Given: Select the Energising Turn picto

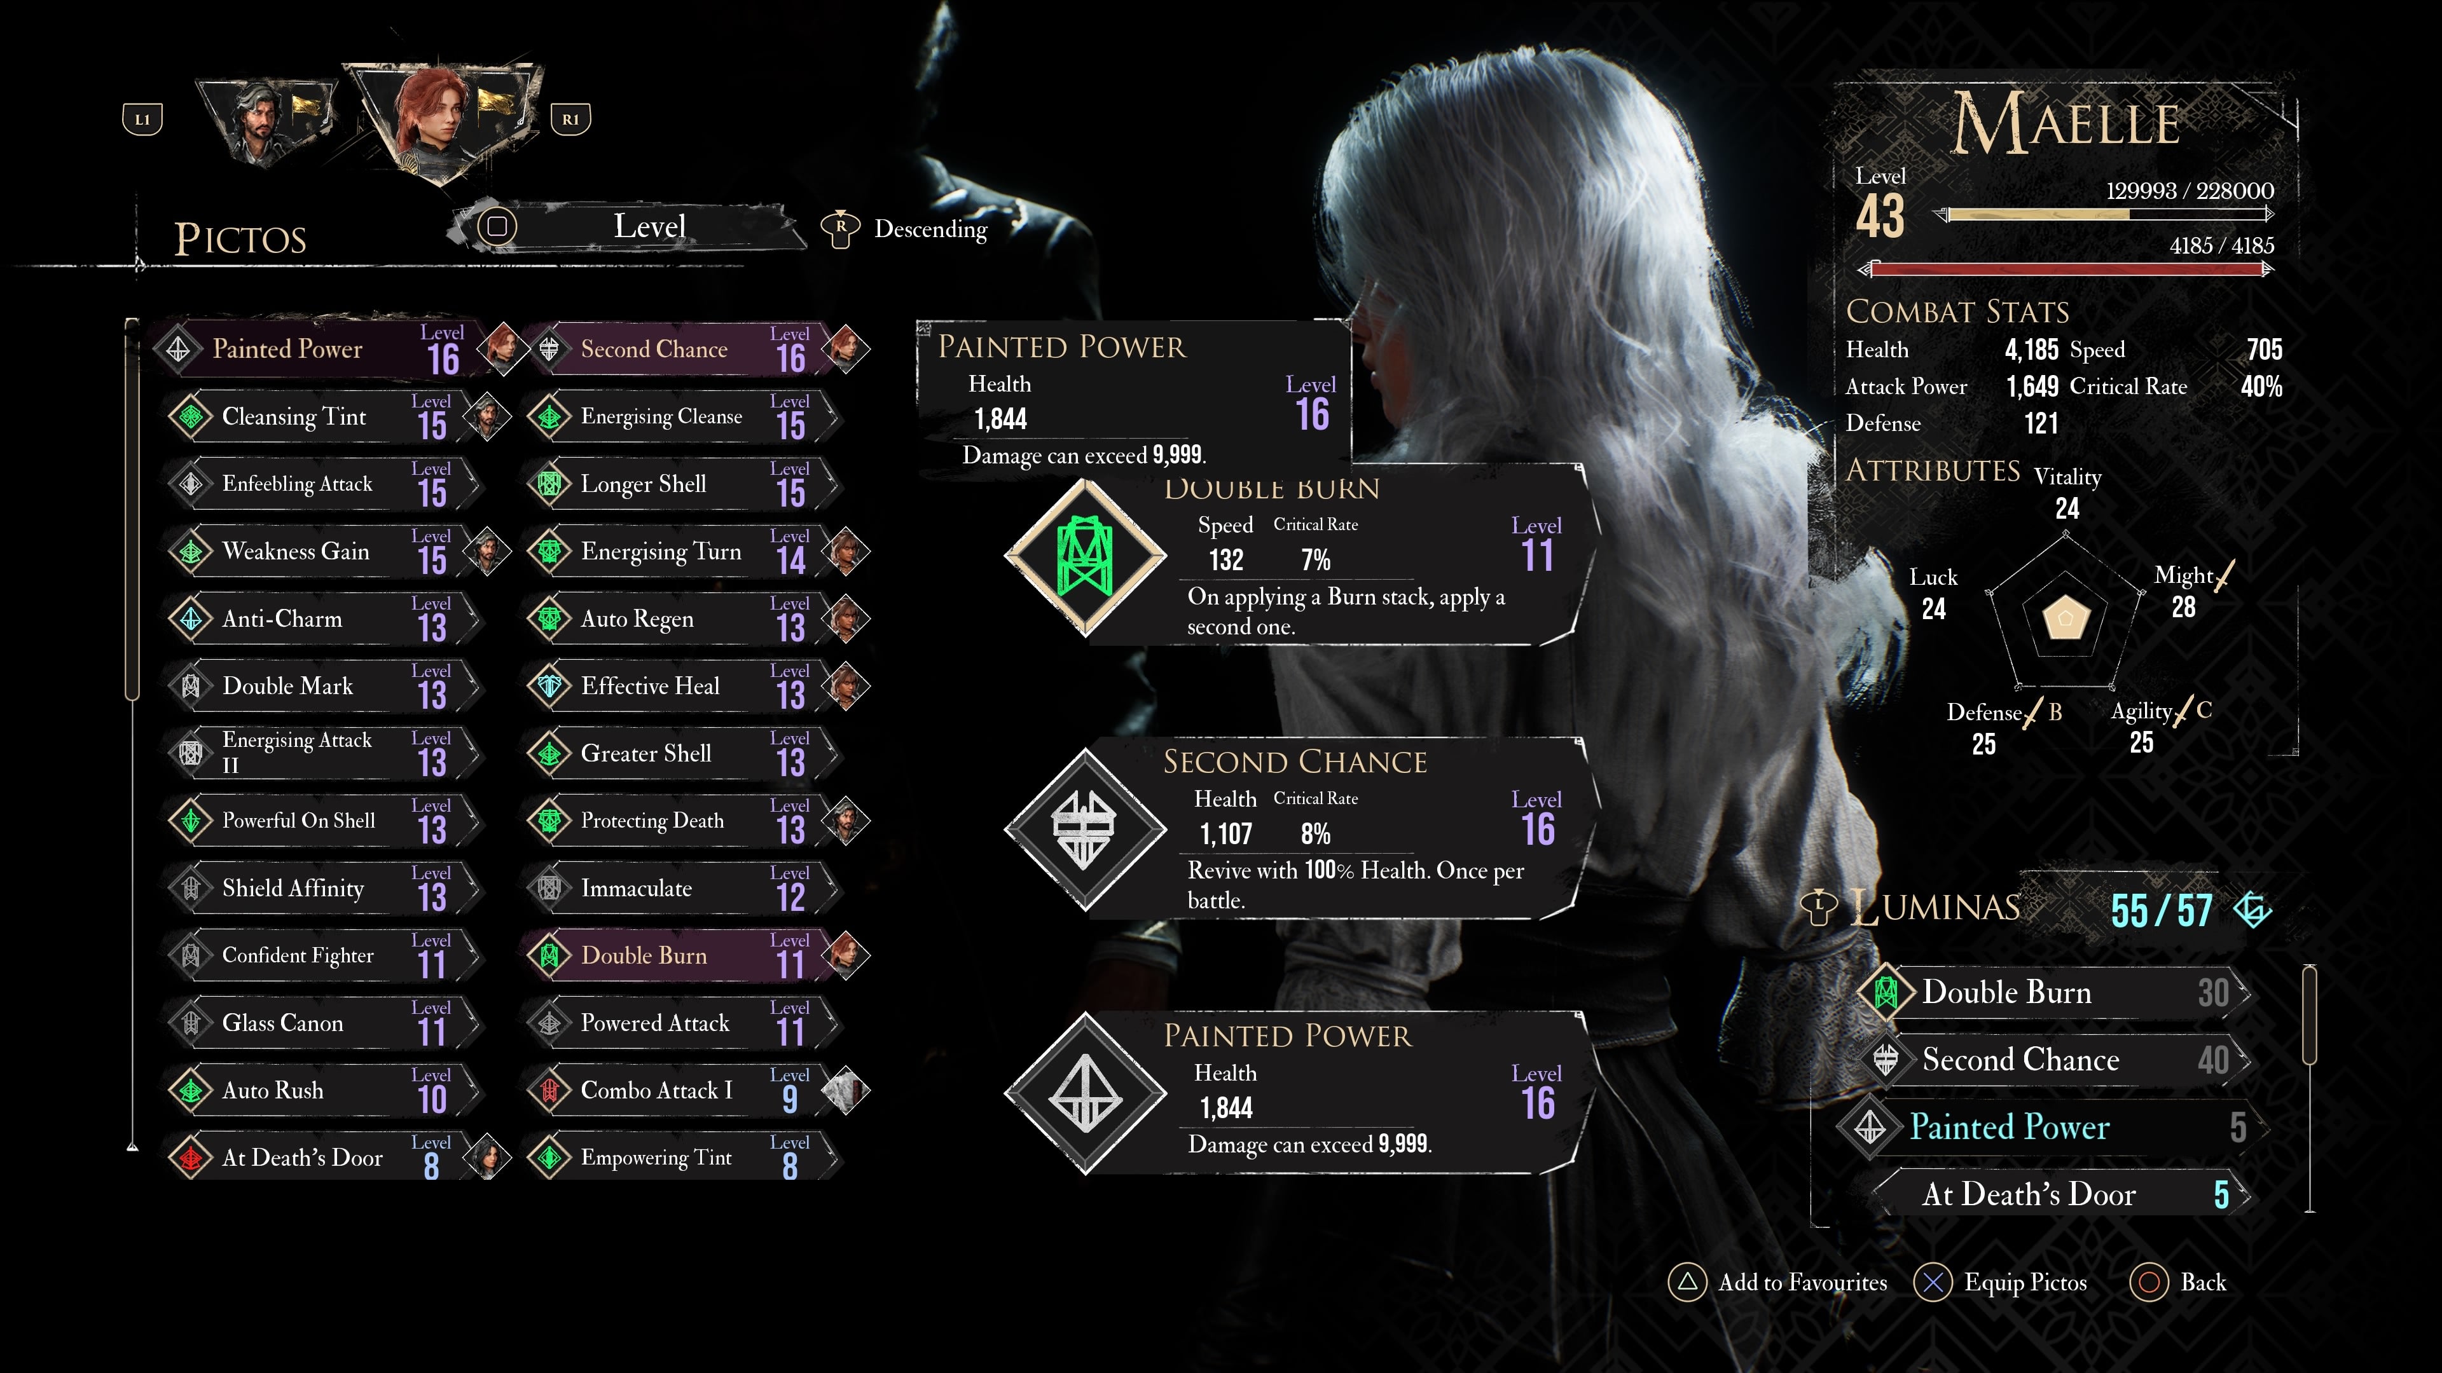Looking at the screenshot, I should tap(682, 552).
